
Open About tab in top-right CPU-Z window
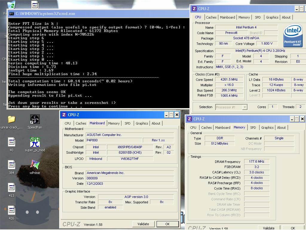coord(286,17)
